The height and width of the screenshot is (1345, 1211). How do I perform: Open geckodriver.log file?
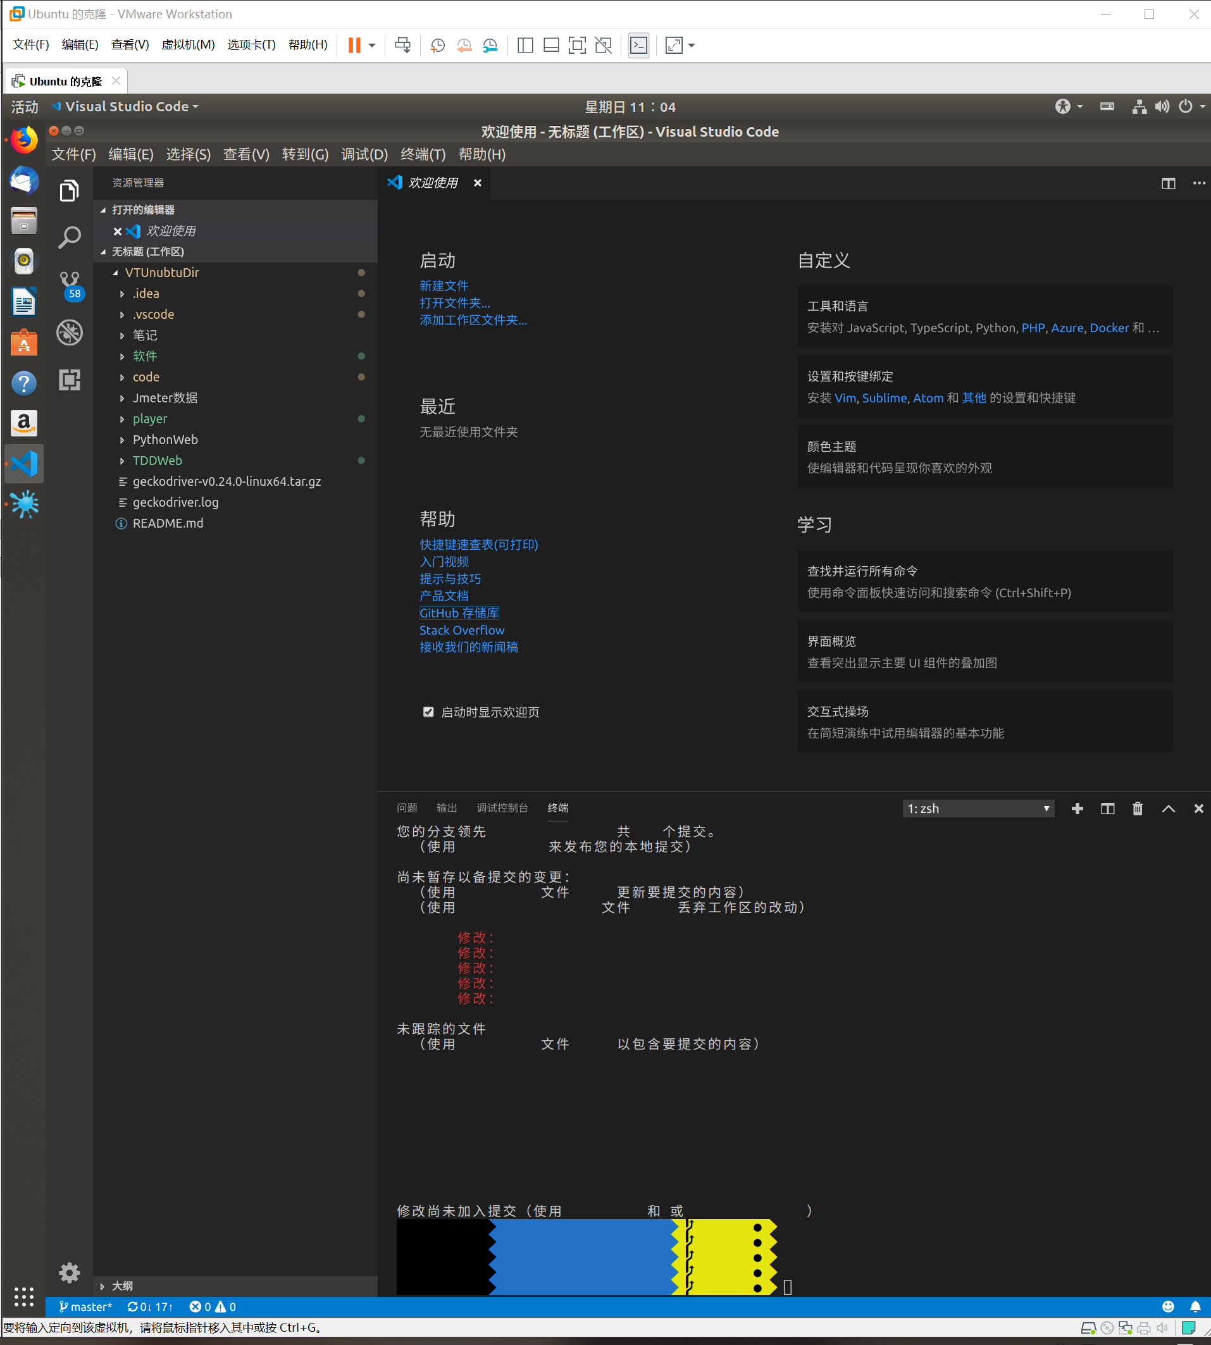click(175, 502)
